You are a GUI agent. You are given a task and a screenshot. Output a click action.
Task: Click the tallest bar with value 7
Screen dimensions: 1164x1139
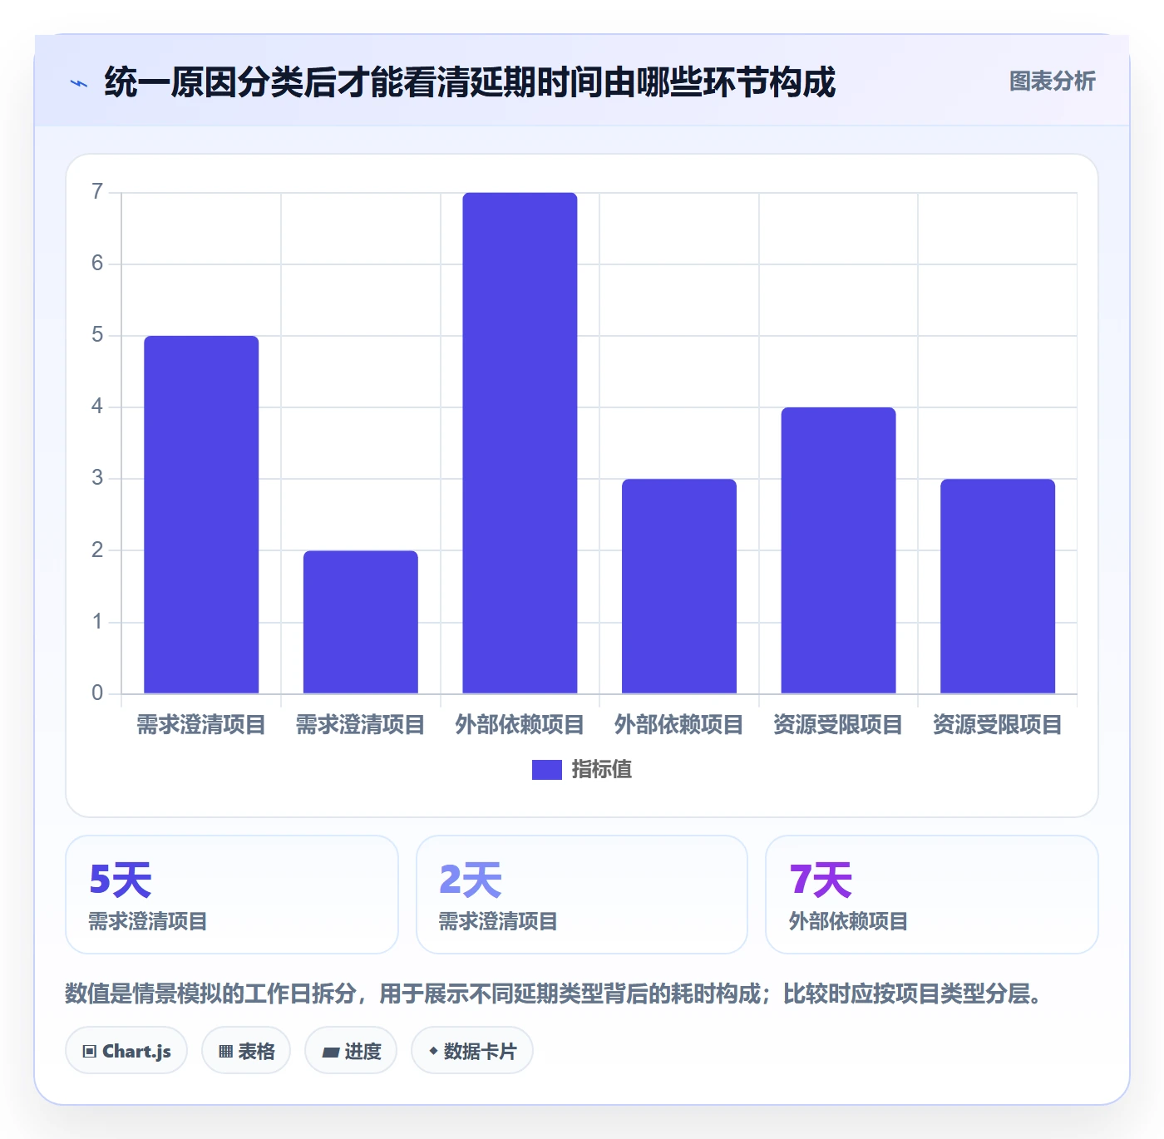520,443
